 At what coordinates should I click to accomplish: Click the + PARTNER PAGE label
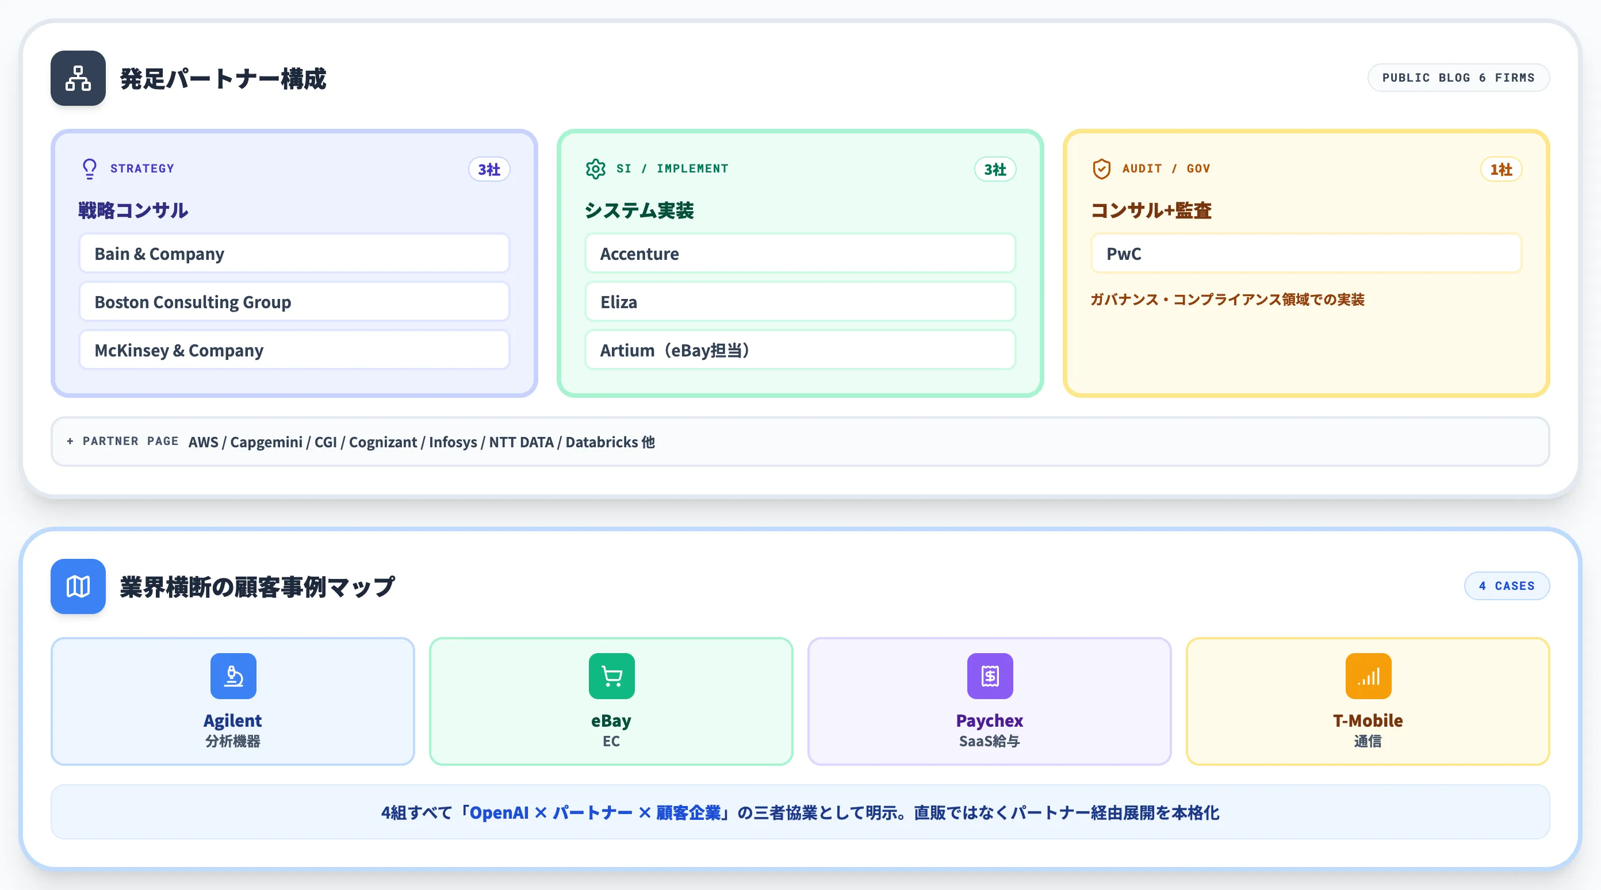122,442
